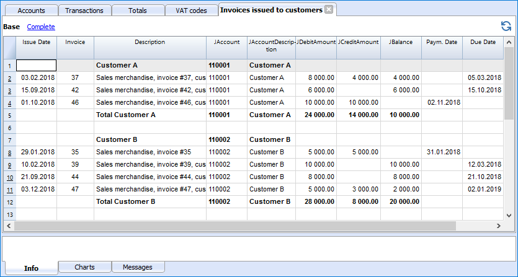The image size is (518, 277).
Task: Click the Paym. Date column header
Action: coord(442,48)
